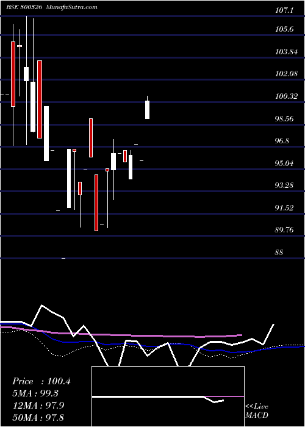
Task: Select the 103.84 price axis label
Action: pyautogui.click(x=286, y=51)
